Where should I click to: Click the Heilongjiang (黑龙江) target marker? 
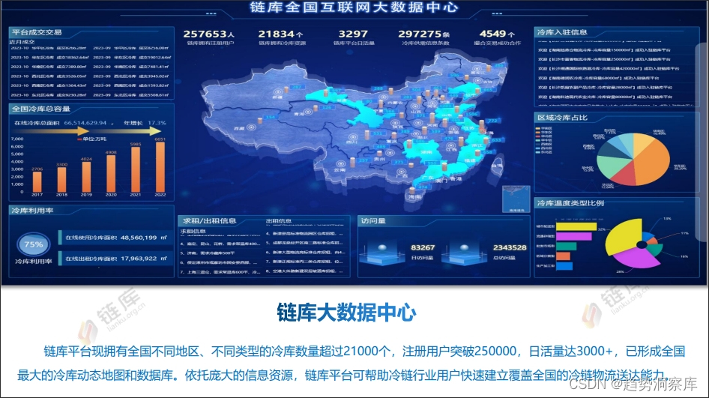click(x=477, y=68)
